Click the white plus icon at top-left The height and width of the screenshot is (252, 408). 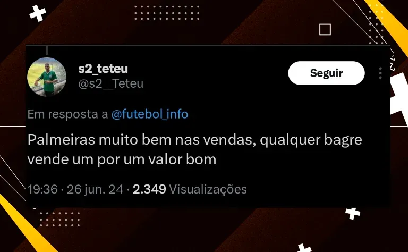click(38, 13)
